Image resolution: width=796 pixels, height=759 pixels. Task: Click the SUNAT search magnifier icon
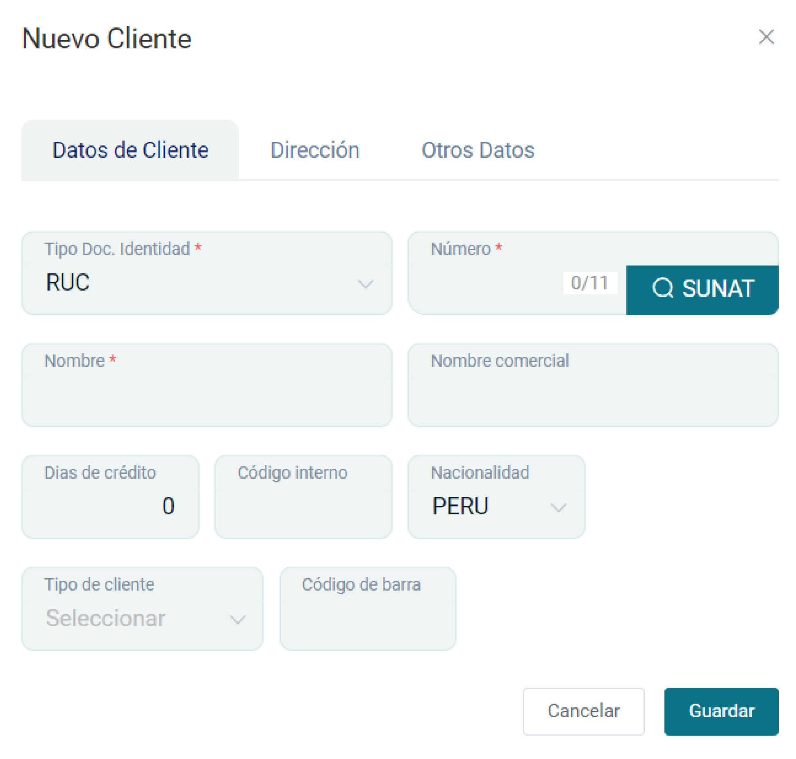662,288
